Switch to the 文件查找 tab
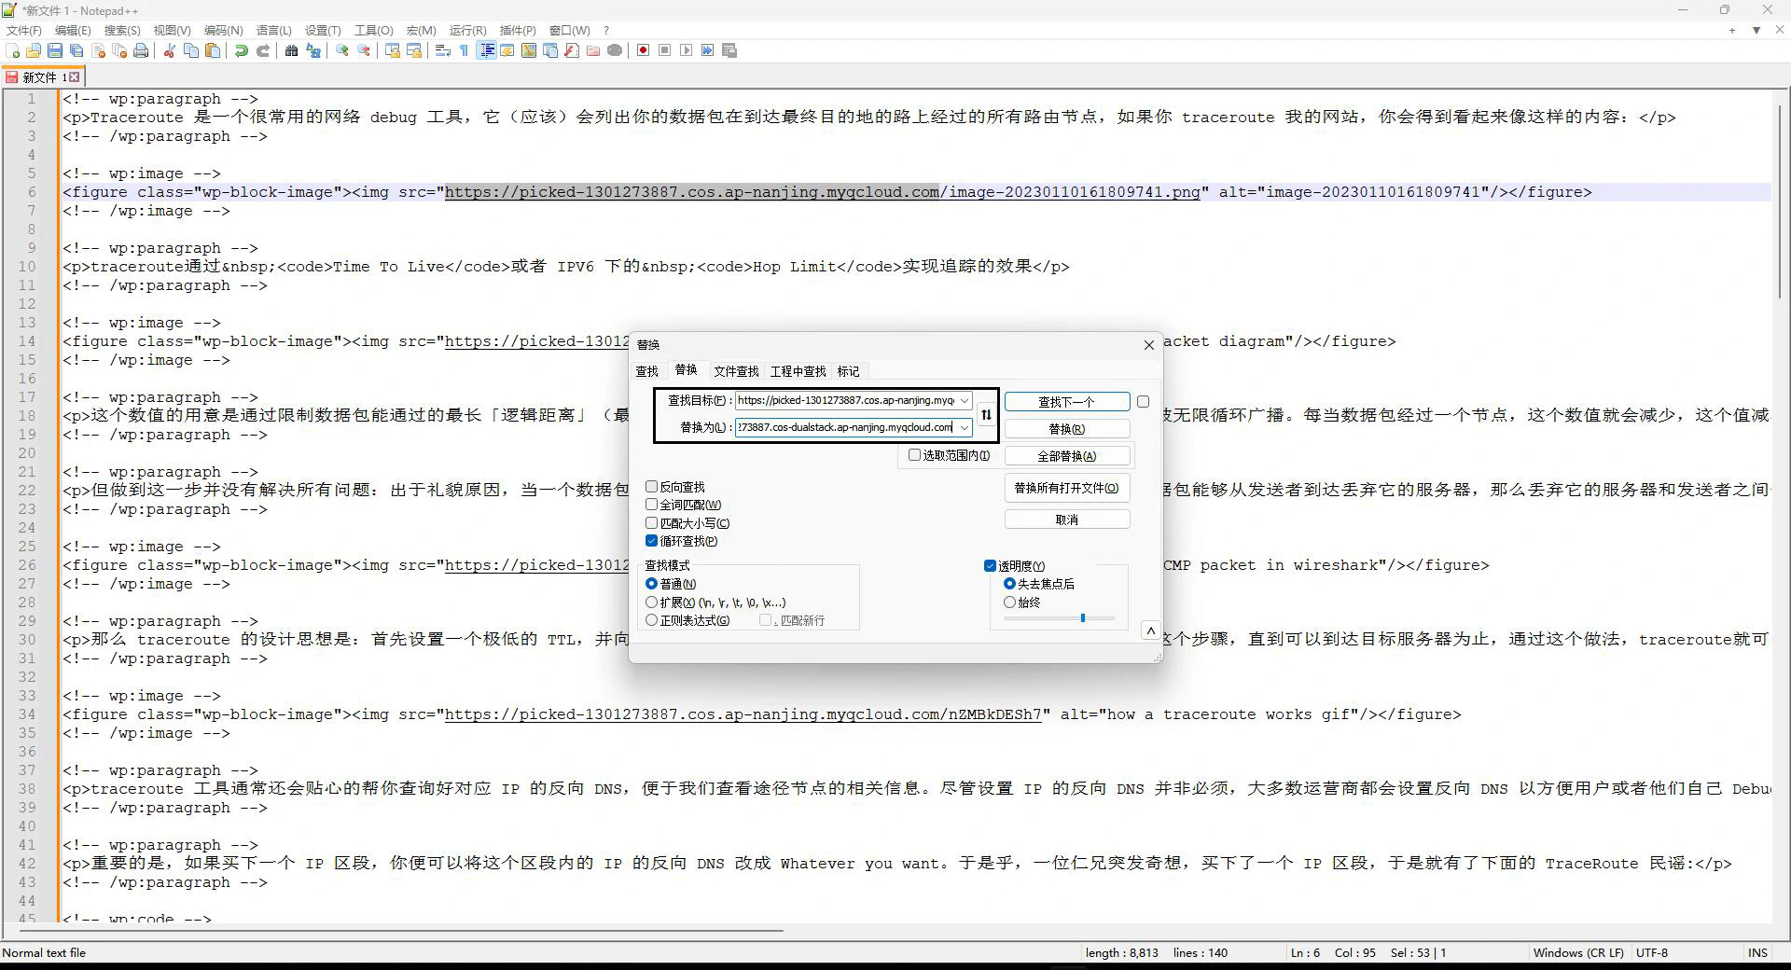 tap(736, 371)
